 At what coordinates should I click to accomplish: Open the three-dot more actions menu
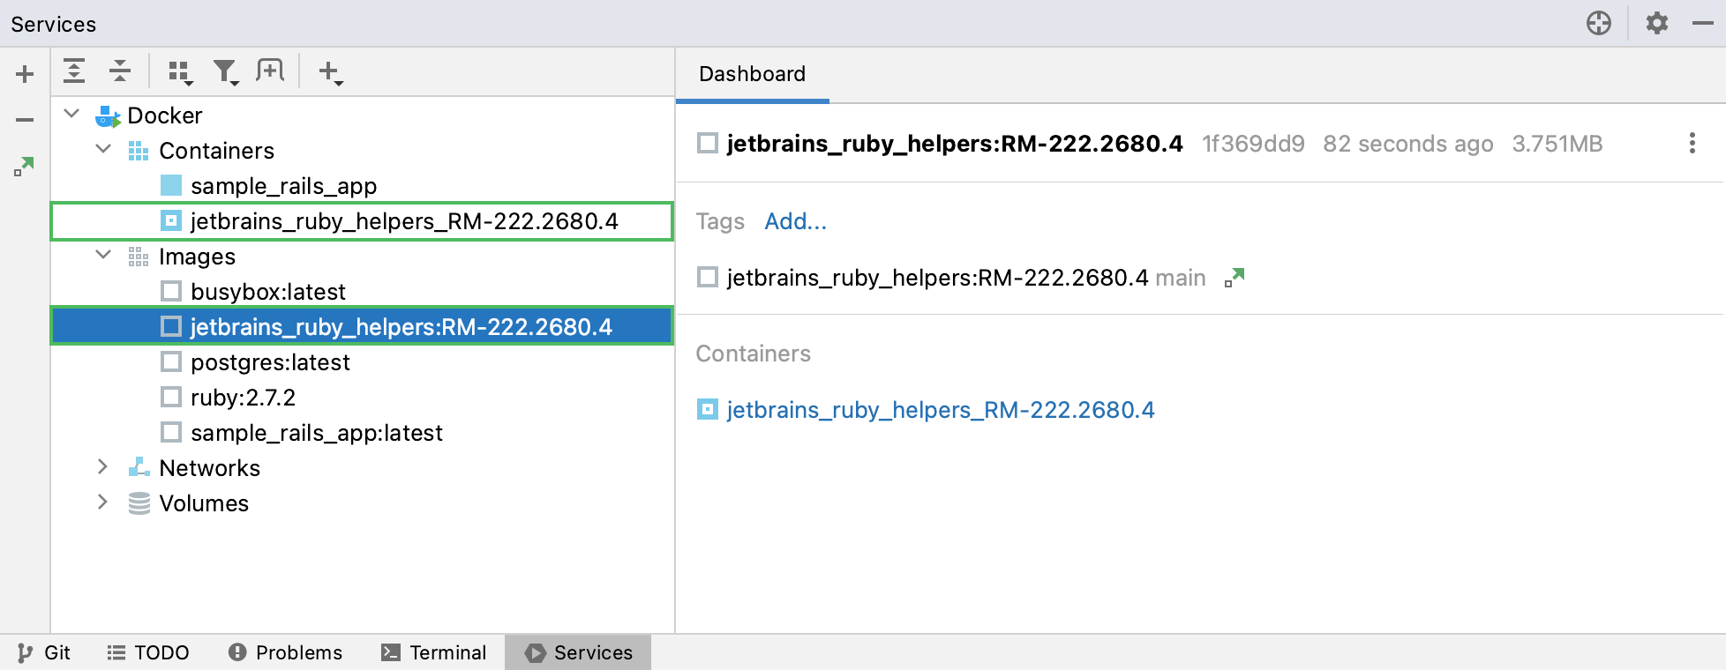1692,144
